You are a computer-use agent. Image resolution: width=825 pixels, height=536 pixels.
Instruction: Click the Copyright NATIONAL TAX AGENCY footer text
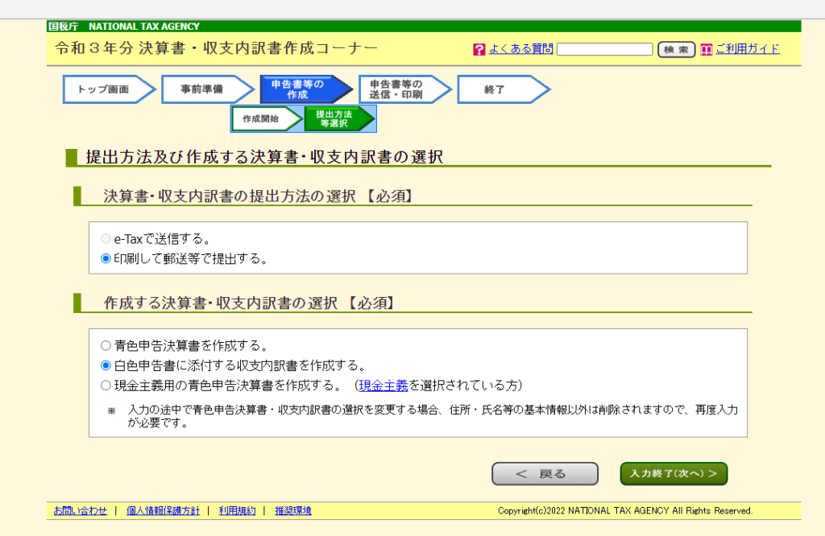(x=625, y=511)
